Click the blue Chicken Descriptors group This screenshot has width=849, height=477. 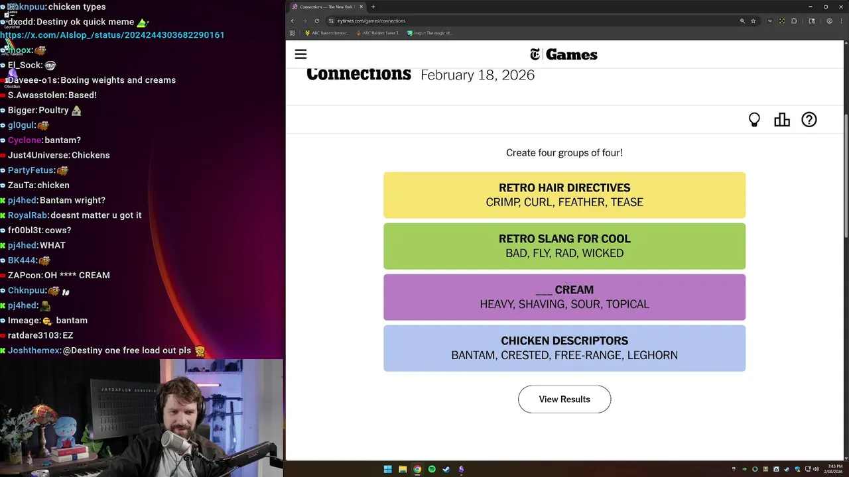coord(564,348)
